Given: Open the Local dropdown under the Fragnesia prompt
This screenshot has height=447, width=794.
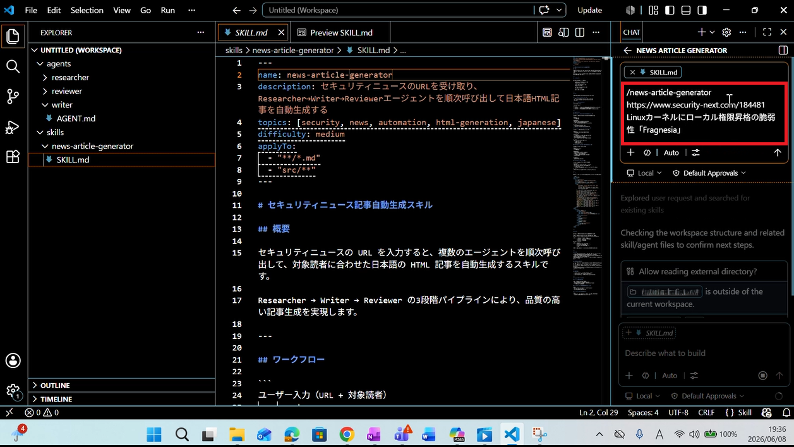Looking at the screenshot, I should coord(644,173).
